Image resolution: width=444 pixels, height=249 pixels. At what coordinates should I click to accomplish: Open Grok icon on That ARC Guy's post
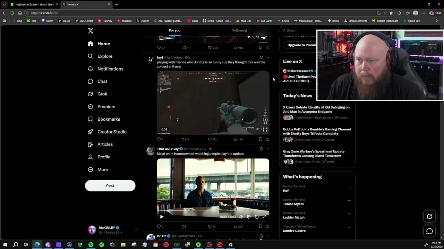pyautogui.click(x=261, y=149)
